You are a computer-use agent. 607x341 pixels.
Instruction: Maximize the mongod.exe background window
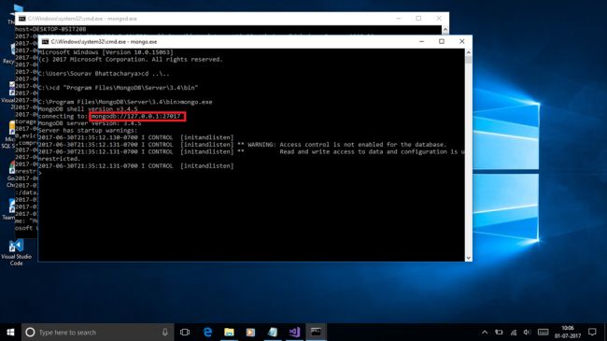tap(418, 19)
